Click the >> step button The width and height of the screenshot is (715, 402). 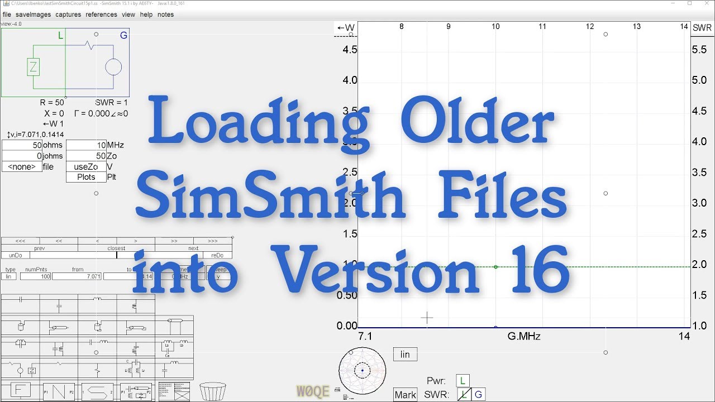tap(174, 241)
